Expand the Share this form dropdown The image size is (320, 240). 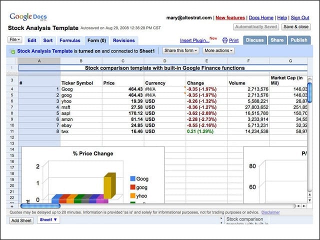coord(180,50)
